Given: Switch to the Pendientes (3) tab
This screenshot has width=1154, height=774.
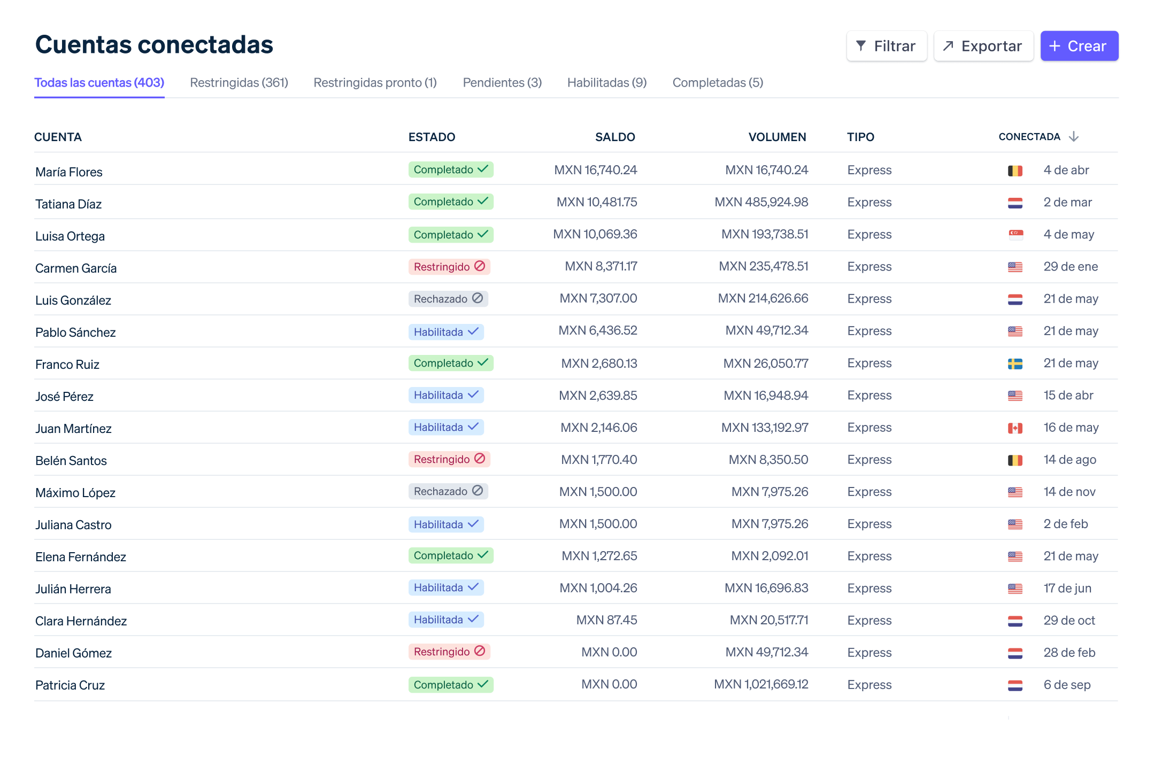Looking at the screenshot, I should [x=502, y=83].
